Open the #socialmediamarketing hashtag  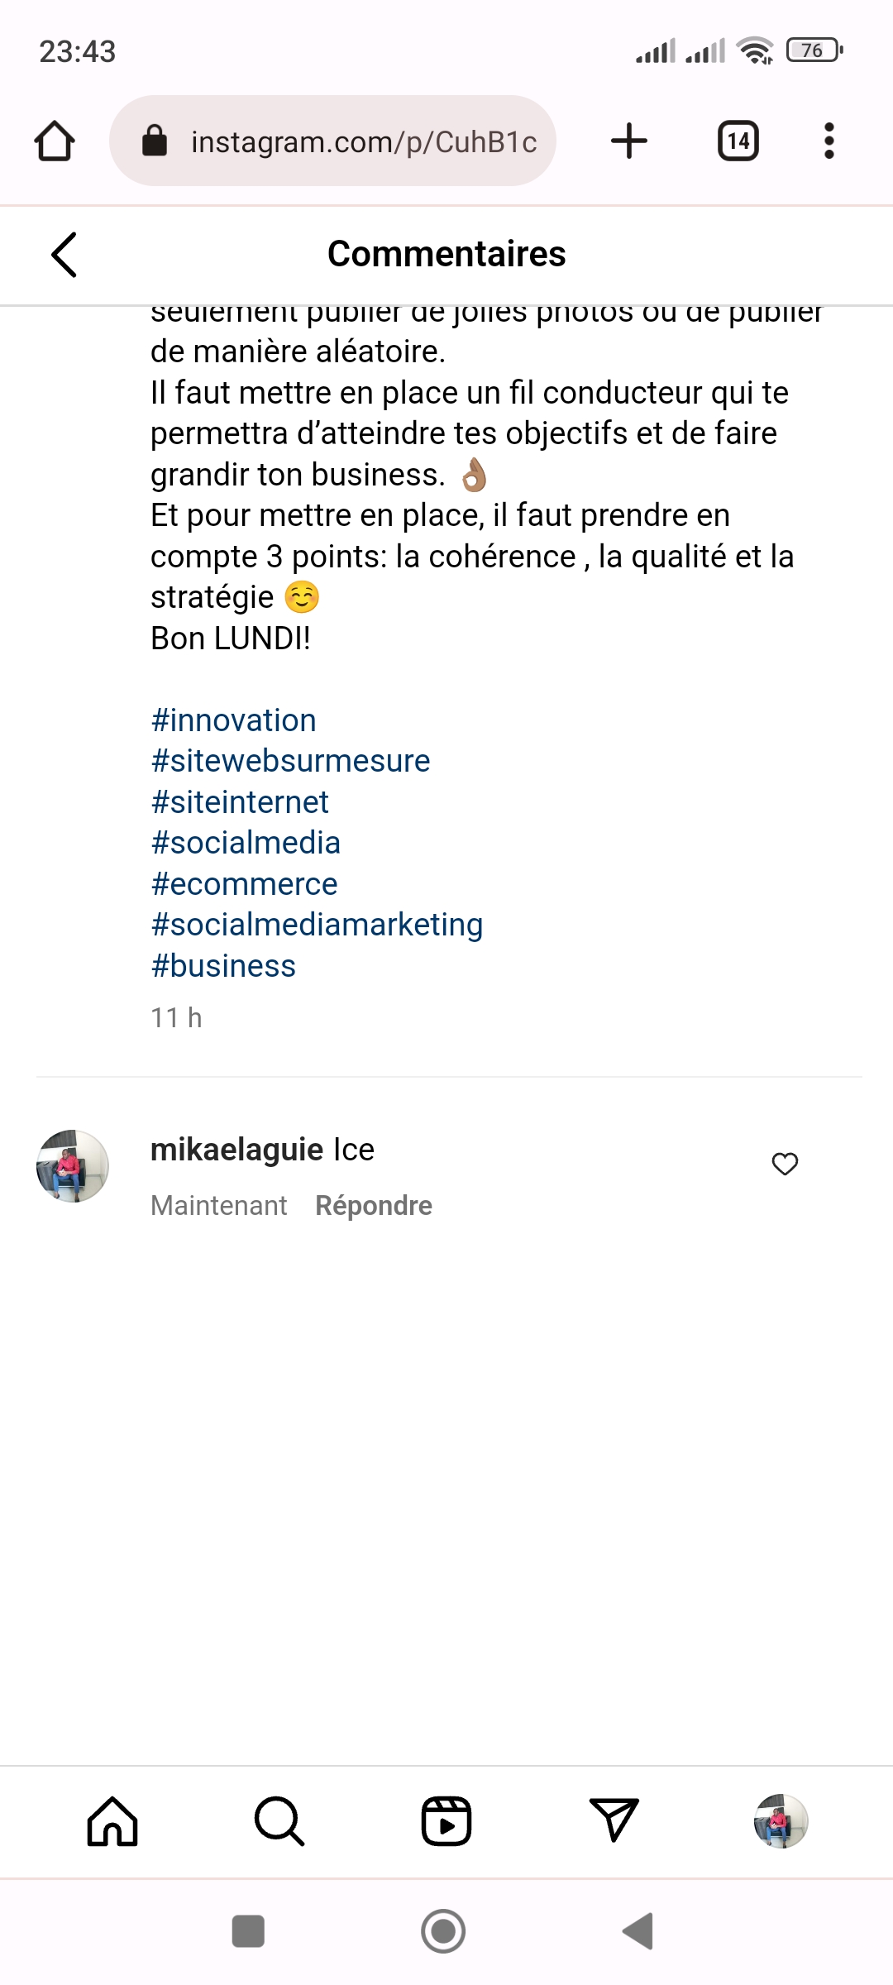(x=317, y=925)
